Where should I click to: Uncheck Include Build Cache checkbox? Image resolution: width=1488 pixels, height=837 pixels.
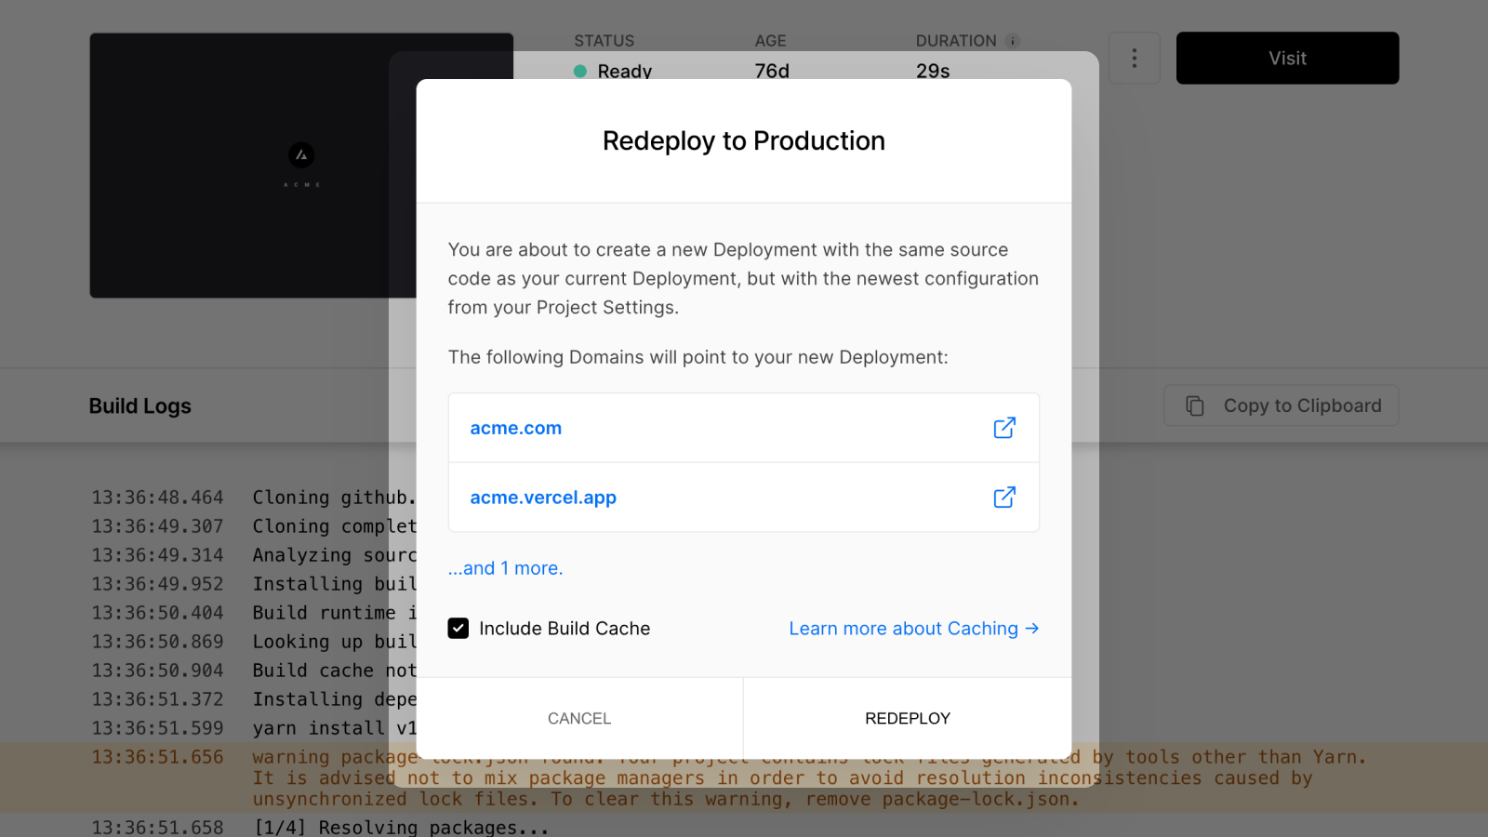pyautogui.click(x=458, y=629)
